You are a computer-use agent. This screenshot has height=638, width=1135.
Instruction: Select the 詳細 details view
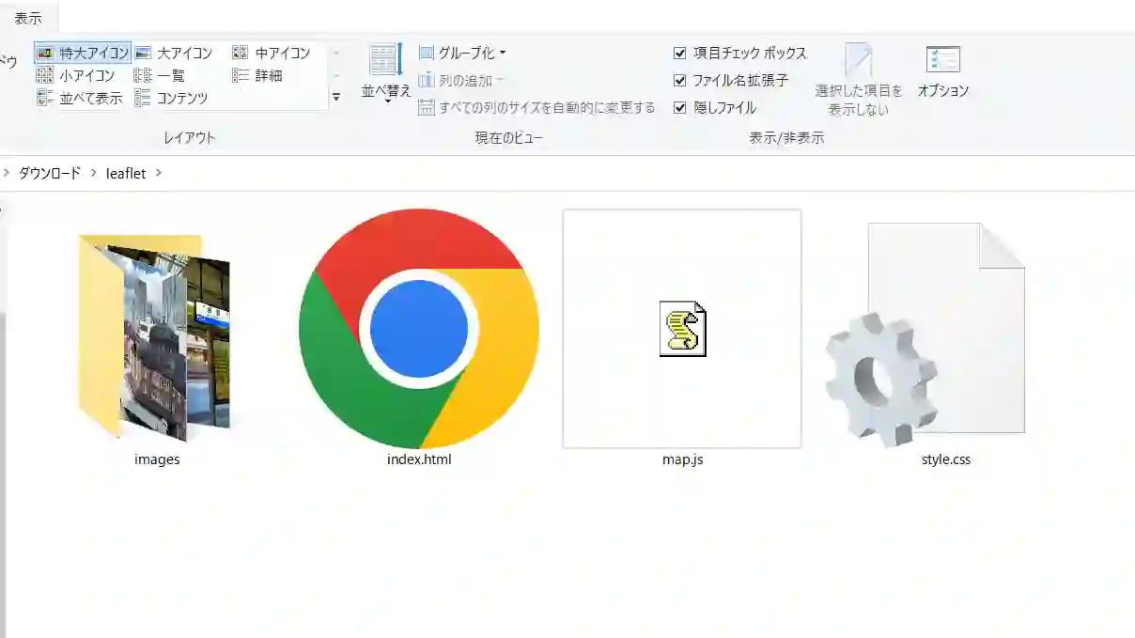point(268,75)
